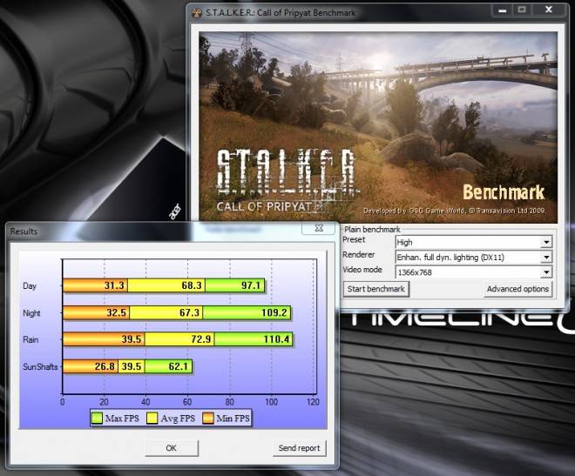This screenshot has height=476, width=575.
Task: Click the benchmark banner image
Action: (x=378, y=127)
